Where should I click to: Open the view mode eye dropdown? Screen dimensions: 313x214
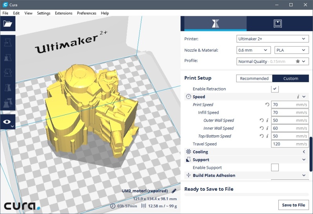tap(8, 122)
